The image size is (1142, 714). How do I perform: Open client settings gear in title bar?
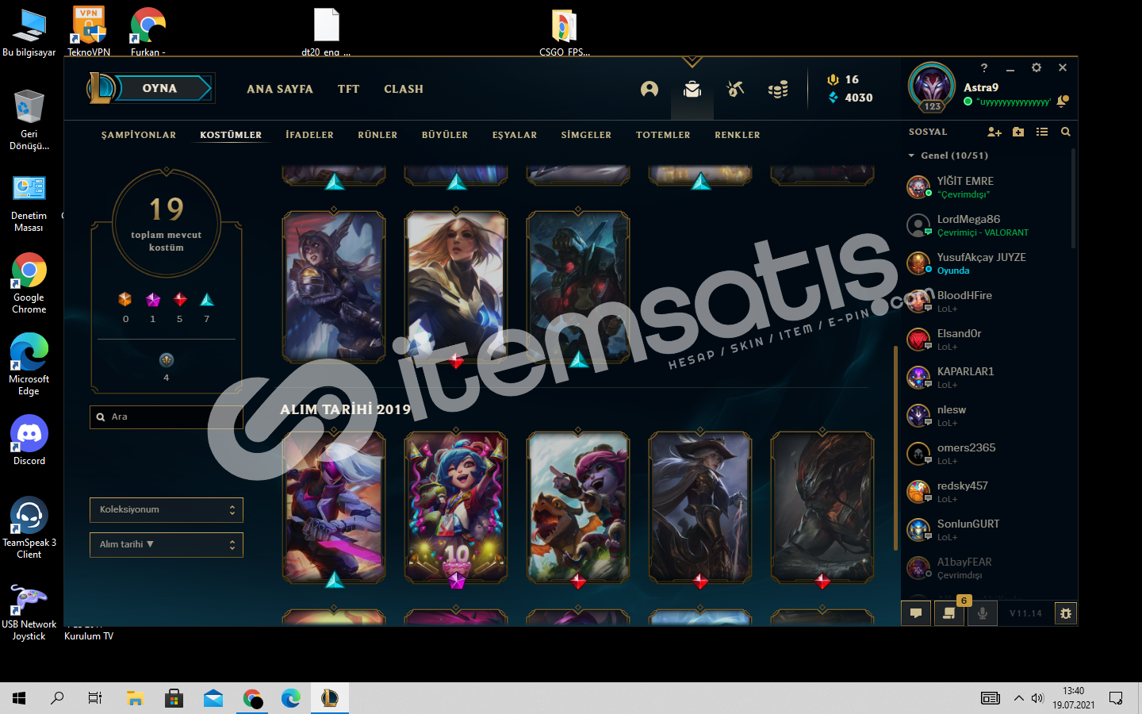click(1036, 67)
